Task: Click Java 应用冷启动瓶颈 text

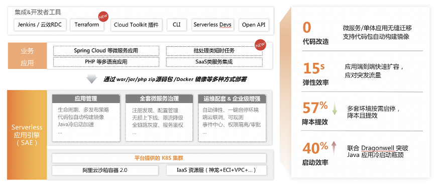Action: pos(375,155)
